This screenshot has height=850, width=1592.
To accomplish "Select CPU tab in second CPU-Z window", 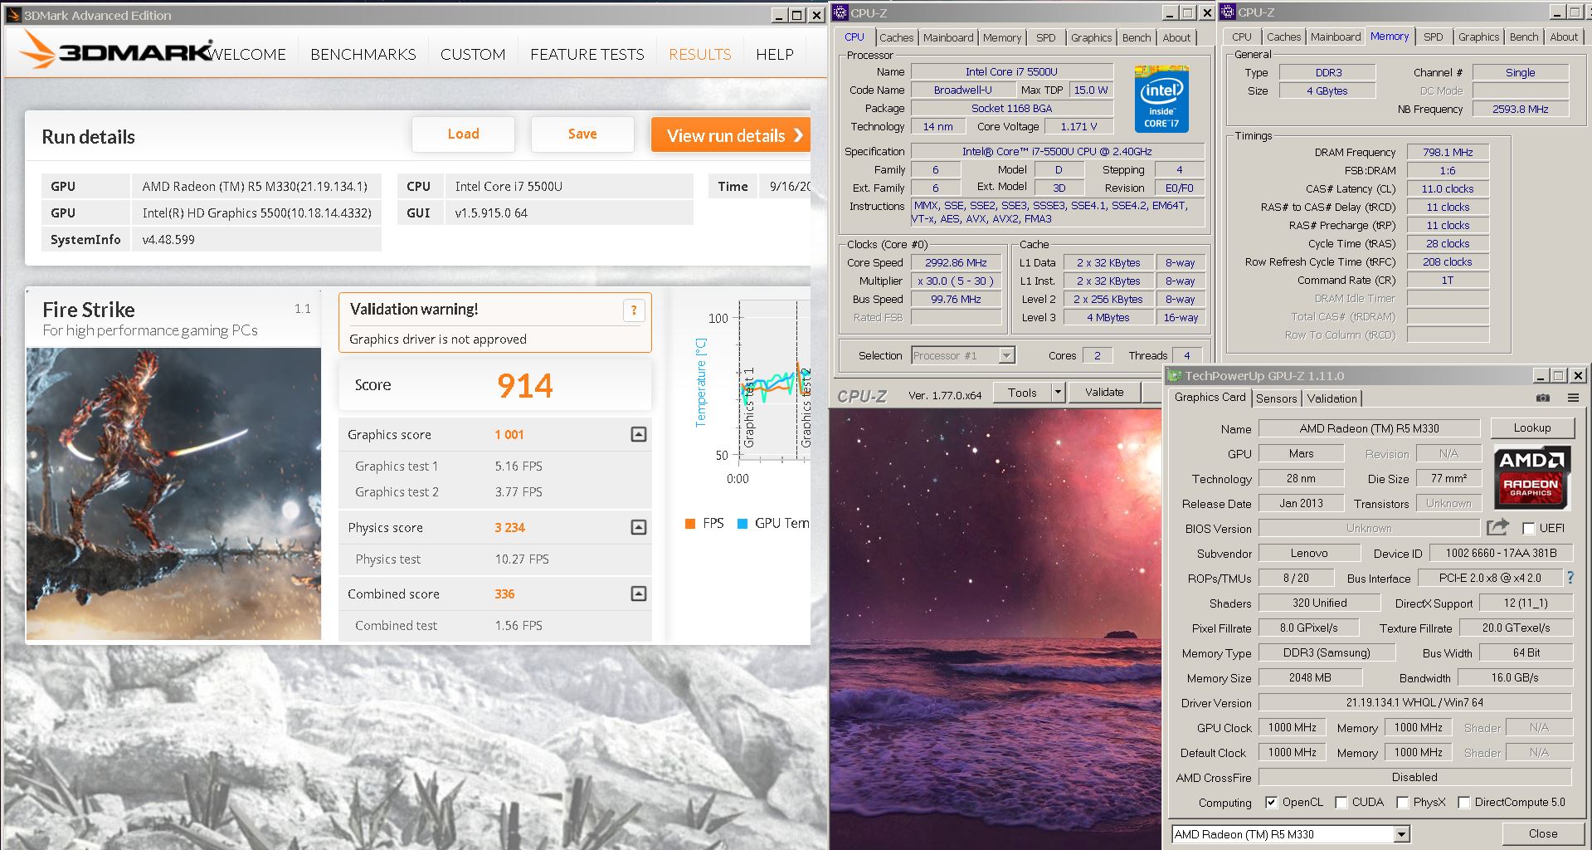I will tap(1242, 37).
